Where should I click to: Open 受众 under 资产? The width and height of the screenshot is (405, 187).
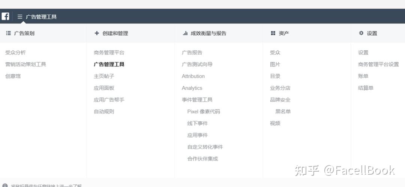coord(275,53)
